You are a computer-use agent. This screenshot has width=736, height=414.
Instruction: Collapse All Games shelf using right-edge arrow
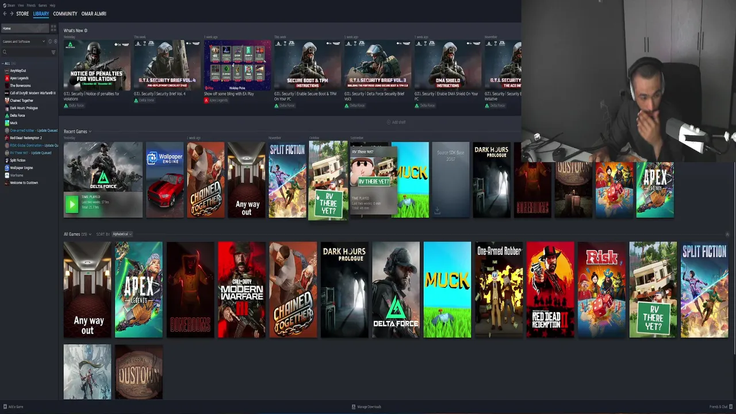click(x=727, y=234)
